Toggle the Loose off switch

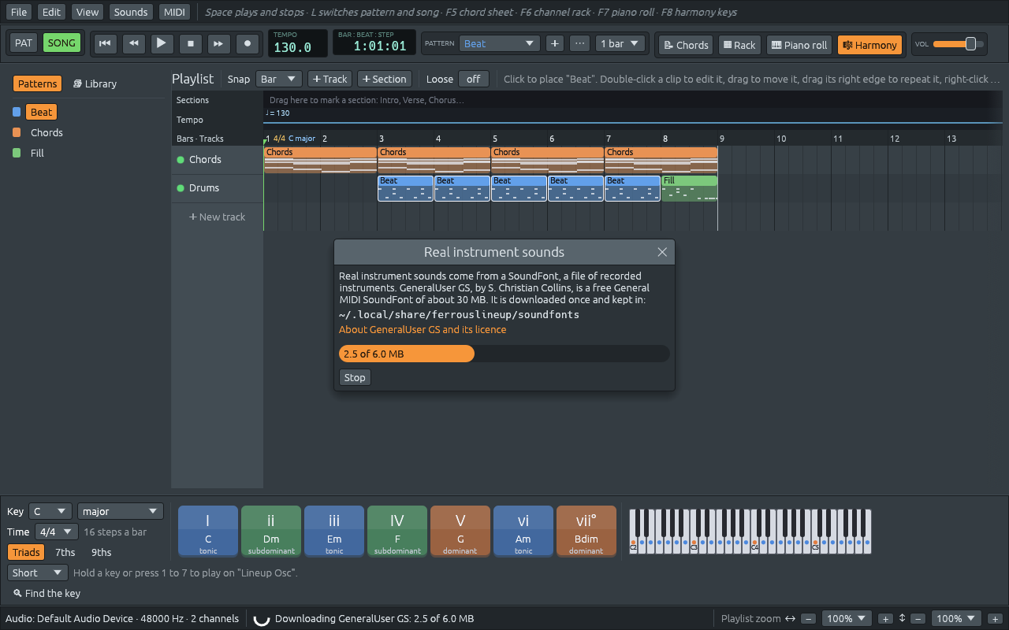[474, 79]
